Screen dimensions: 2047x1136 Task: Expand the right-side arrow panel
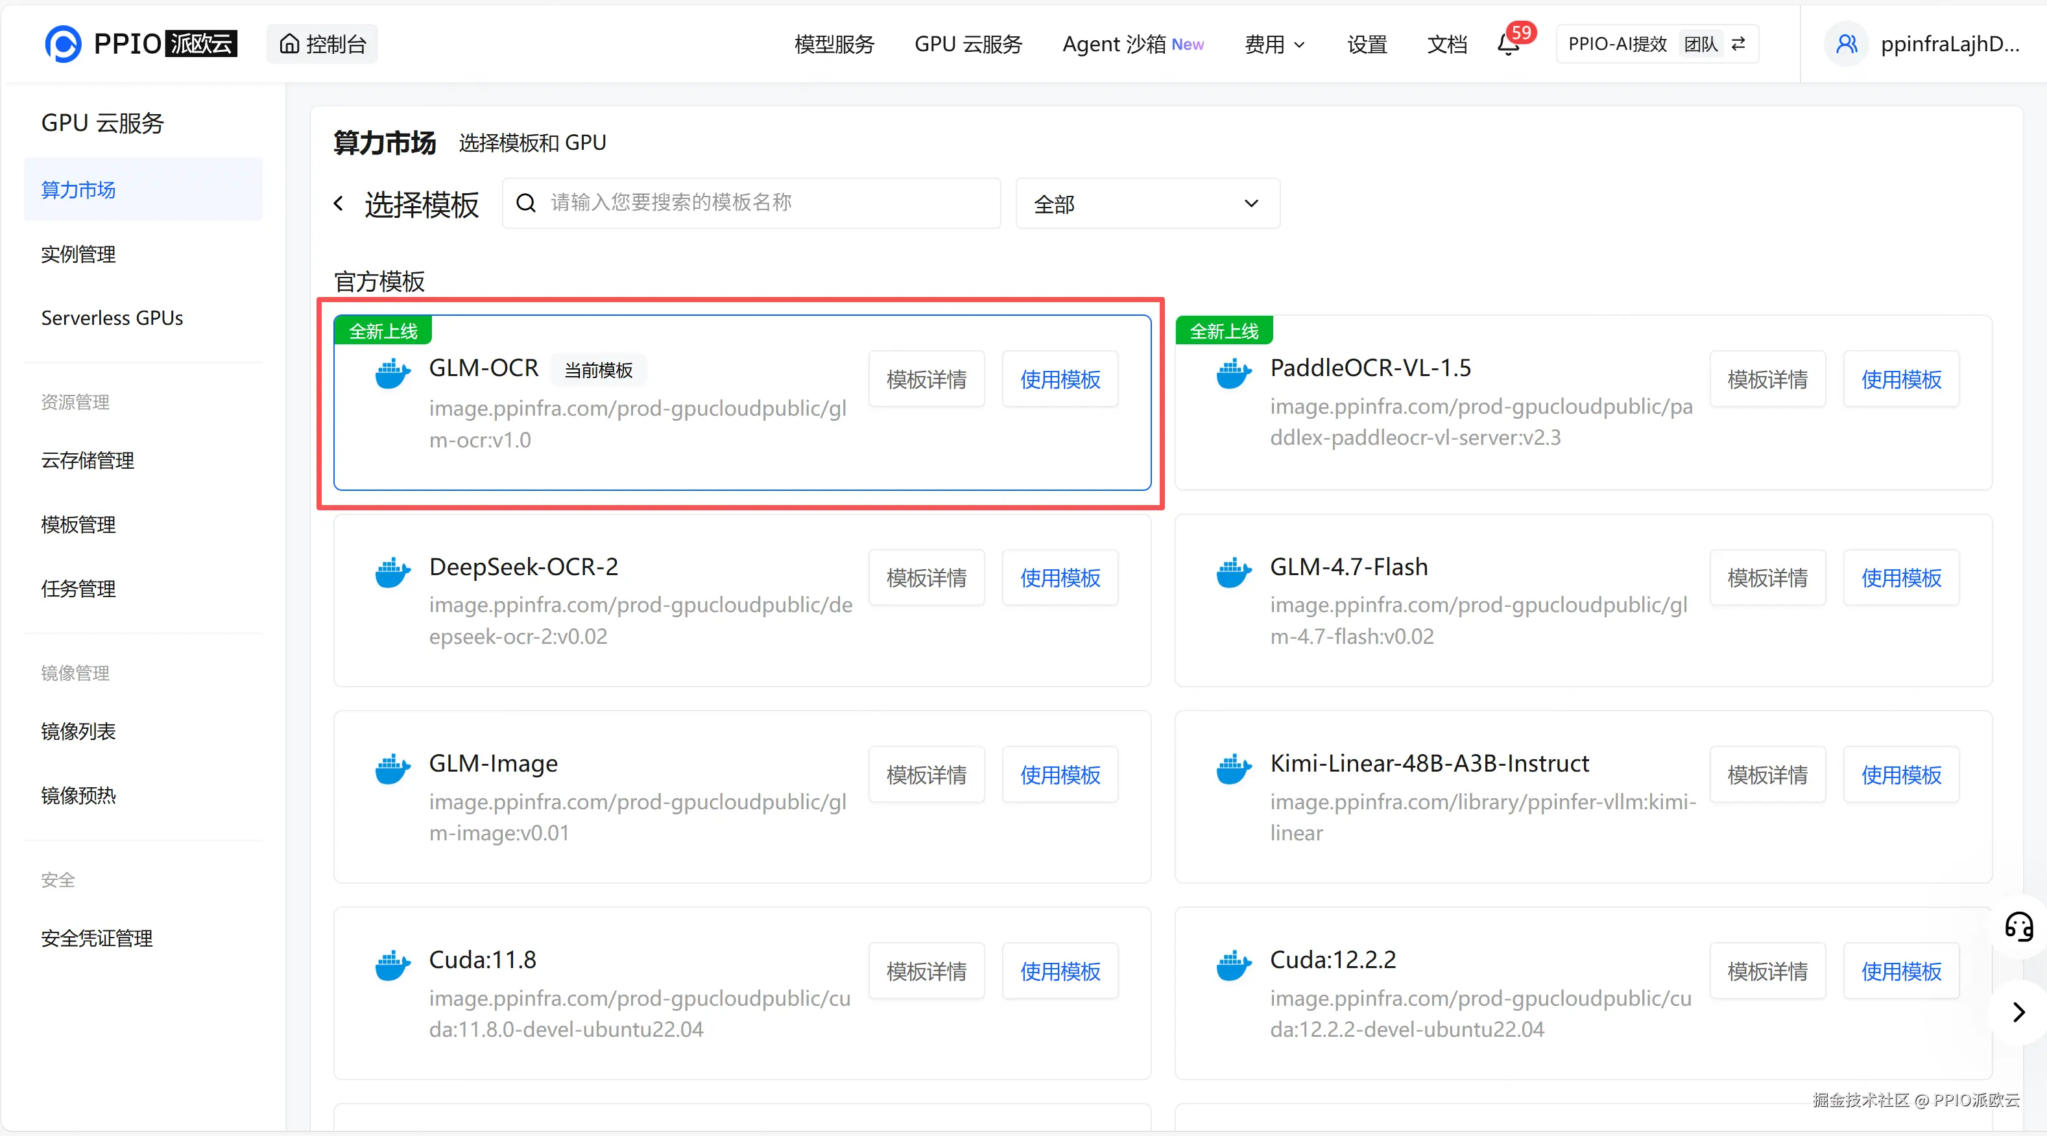coord(2018,1012)
